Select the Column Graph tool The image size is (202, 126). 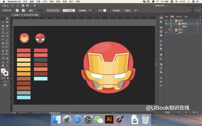pyautogui.click(x=7, y=58)
